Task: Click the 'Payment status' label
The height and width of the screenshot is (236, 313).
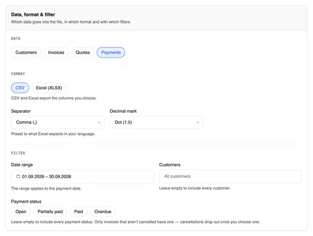Action: [x=26, y=201]
